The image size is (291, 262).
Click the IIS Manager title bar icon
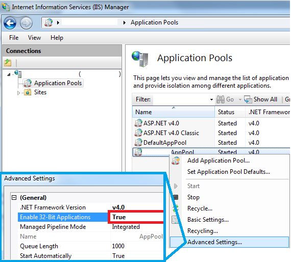coord(6,7)
